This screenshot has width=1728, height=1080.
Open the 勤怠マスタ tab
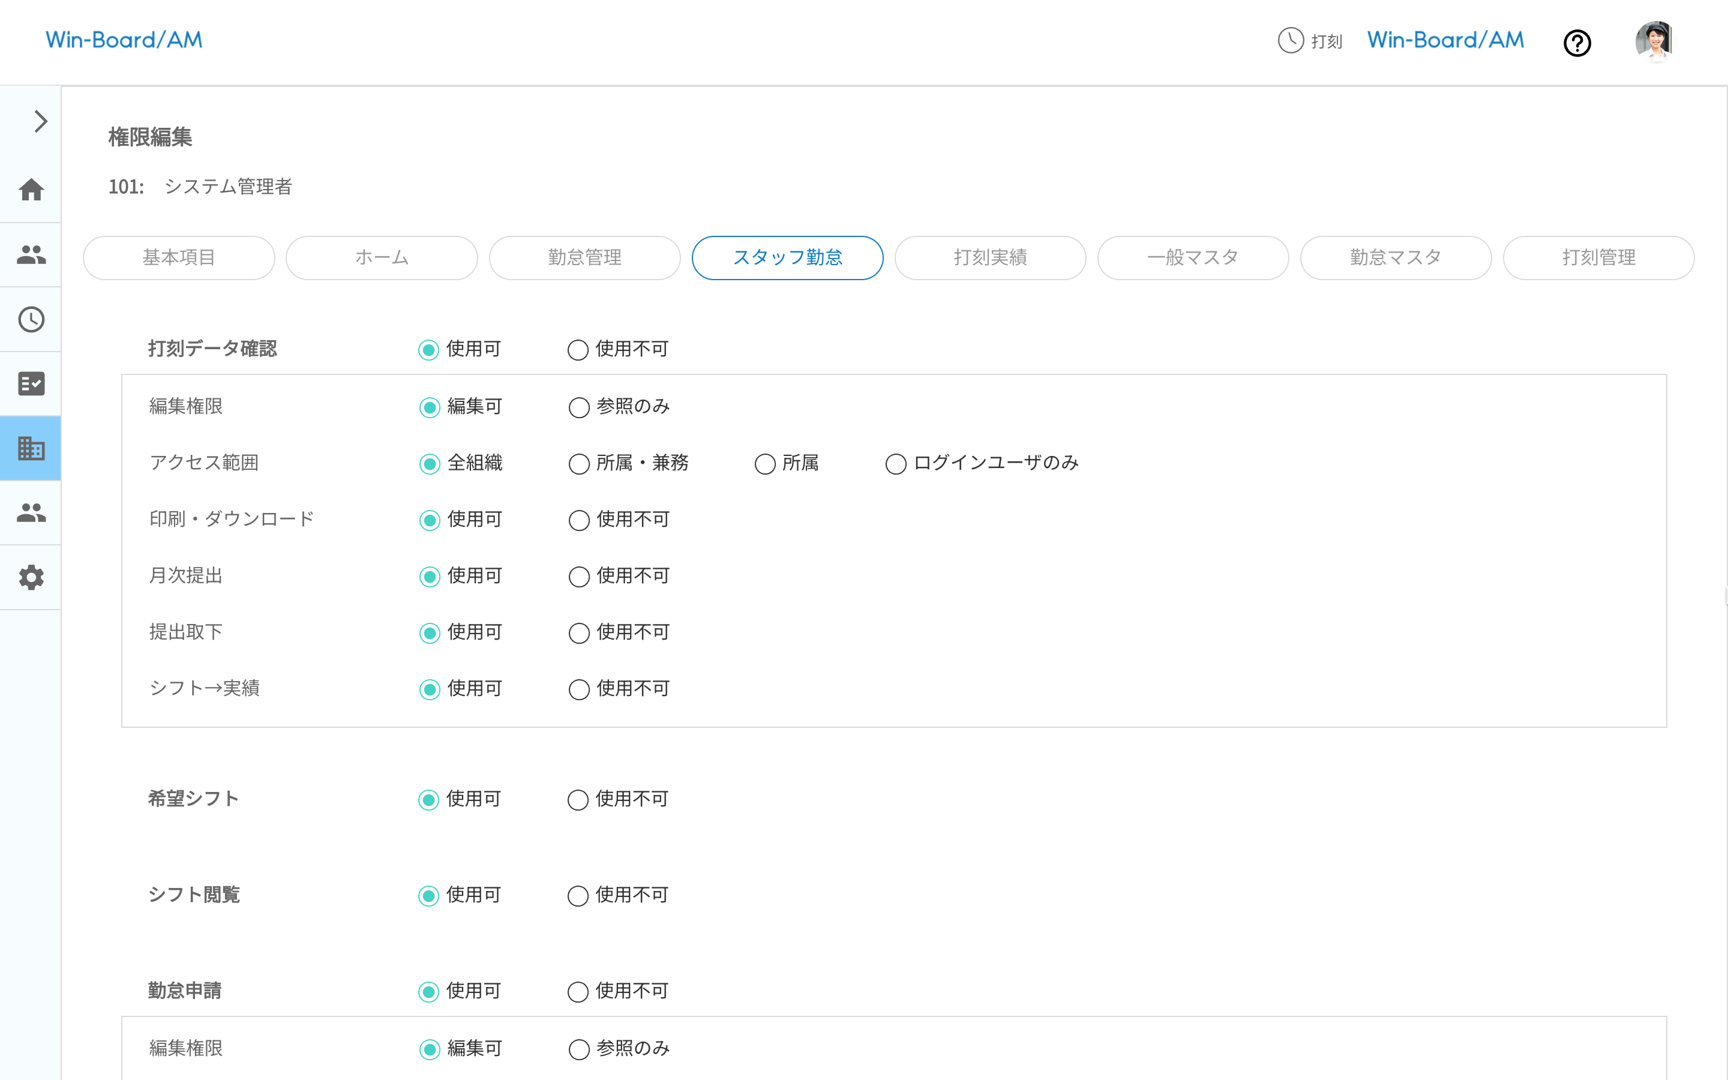tap(1395, 258)
